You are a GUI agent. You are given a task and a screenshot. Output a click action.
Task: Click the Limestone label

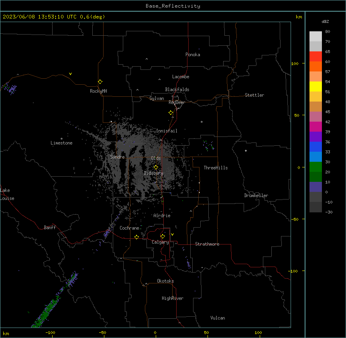click(61, 143)
